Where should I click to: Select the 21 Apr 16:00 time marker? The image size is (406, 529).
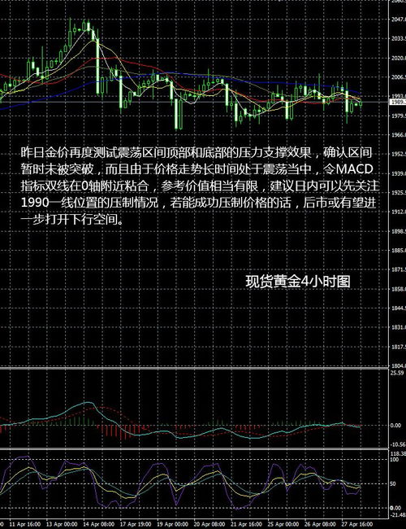pos(246,524)
